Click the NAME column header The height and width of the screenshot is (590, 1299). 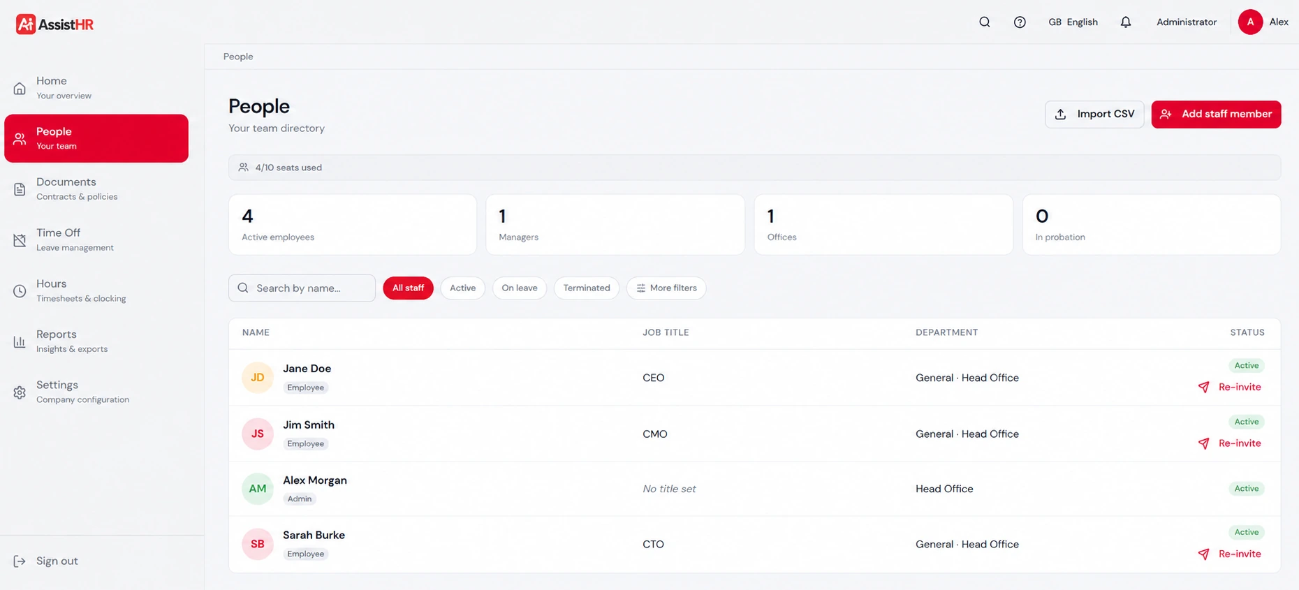click(x=256, y=332)
